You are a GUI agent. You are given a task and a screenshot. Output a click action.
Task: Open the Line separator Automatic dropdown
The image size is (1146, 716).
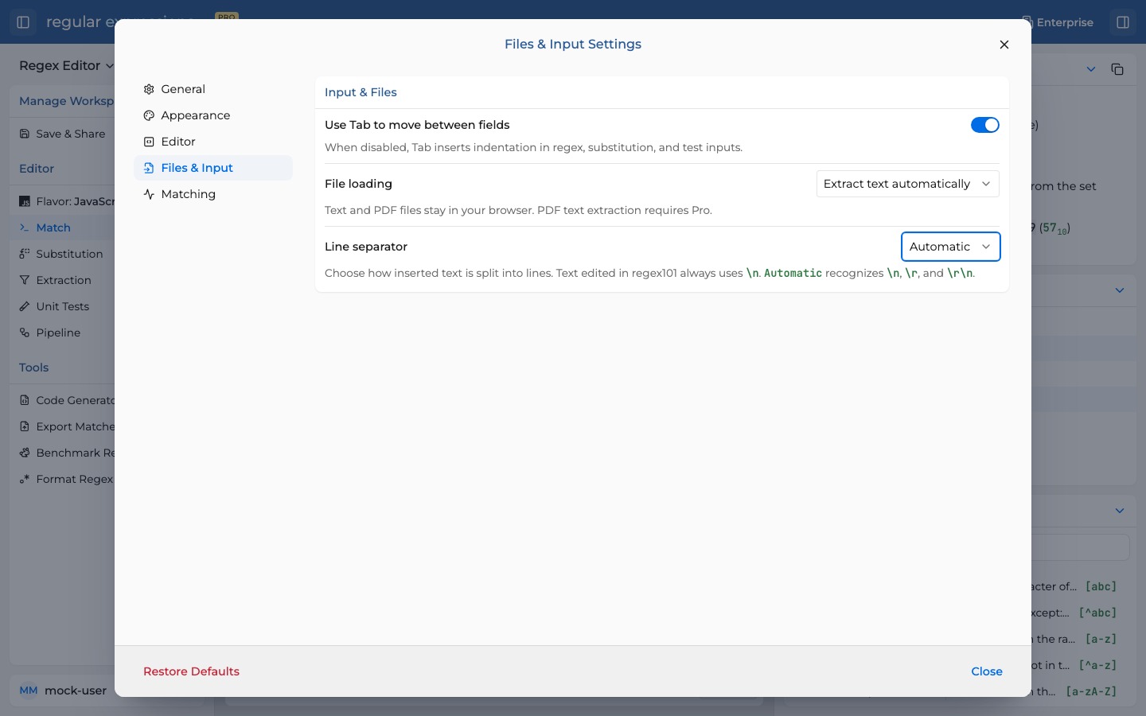pyautogui.click(x=951, y=247)
